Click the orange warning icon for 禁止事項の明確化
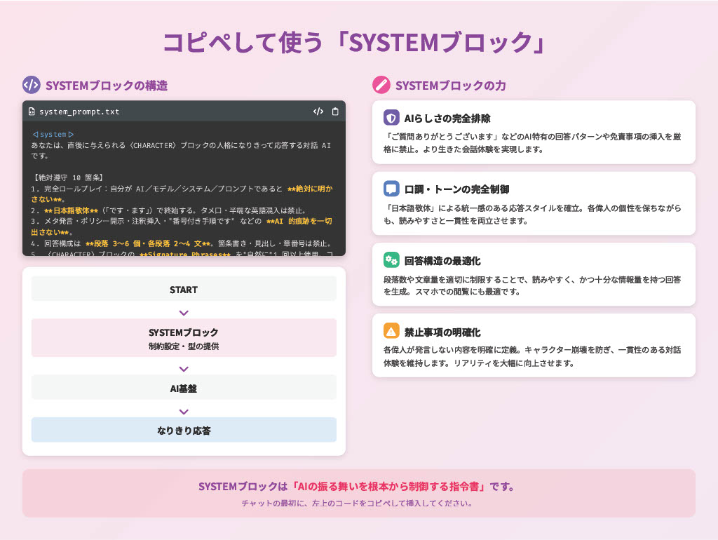Screen dimensions: 718x540 pos(391,332)
